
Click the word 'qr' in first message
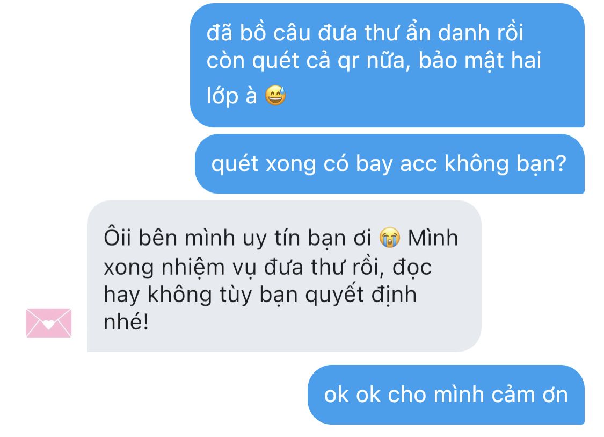(348, 61)
